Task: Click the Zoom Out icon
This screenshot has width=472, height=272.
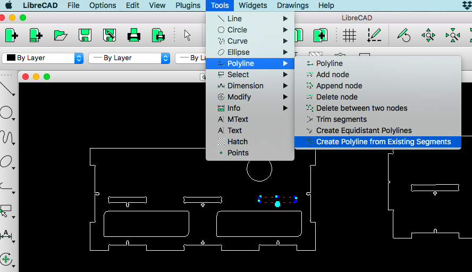Action: pyautogui.click(x=453, y=35)
